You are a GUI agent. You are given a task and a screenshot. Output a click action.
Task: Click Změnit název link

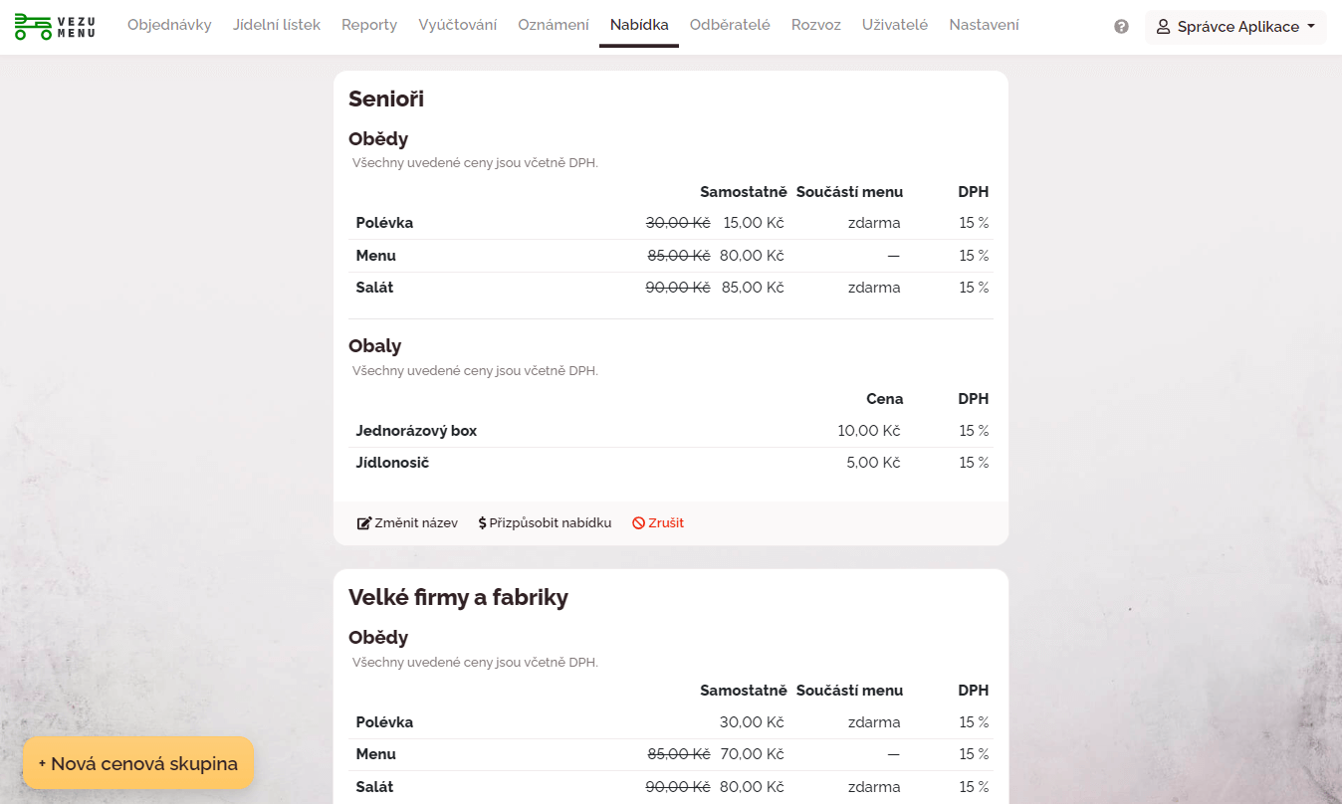(416, 523)
